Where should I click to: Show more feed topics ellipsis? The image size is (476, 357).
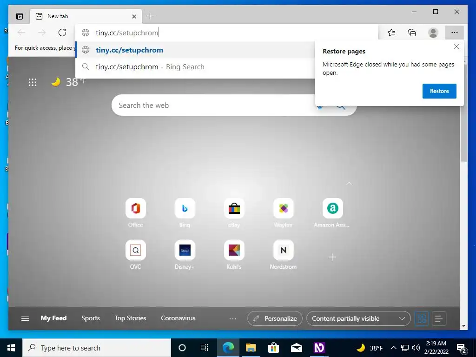[x=233, y=319]
